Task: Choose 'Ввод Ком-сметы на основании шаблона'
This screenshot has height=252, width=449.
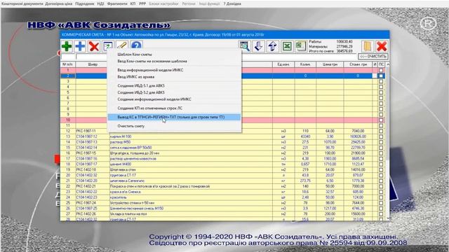Action: point(152,61)
